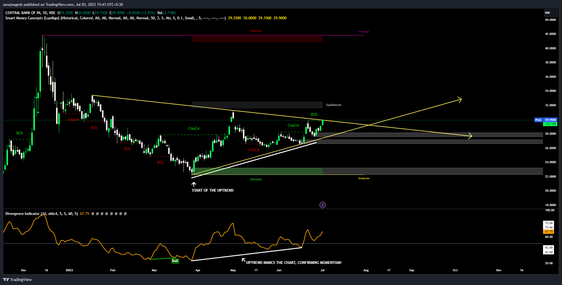The height and width of the screenshot is (285, 562).
Task: Click the 20.00 indicator scale label
Action: click(x=549, y=263)
